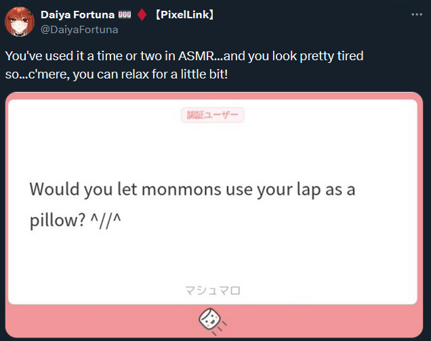Click the words "pretty tired" in the tweet
431x341 pixels.
pyautogui.click(x=331, y=56)
